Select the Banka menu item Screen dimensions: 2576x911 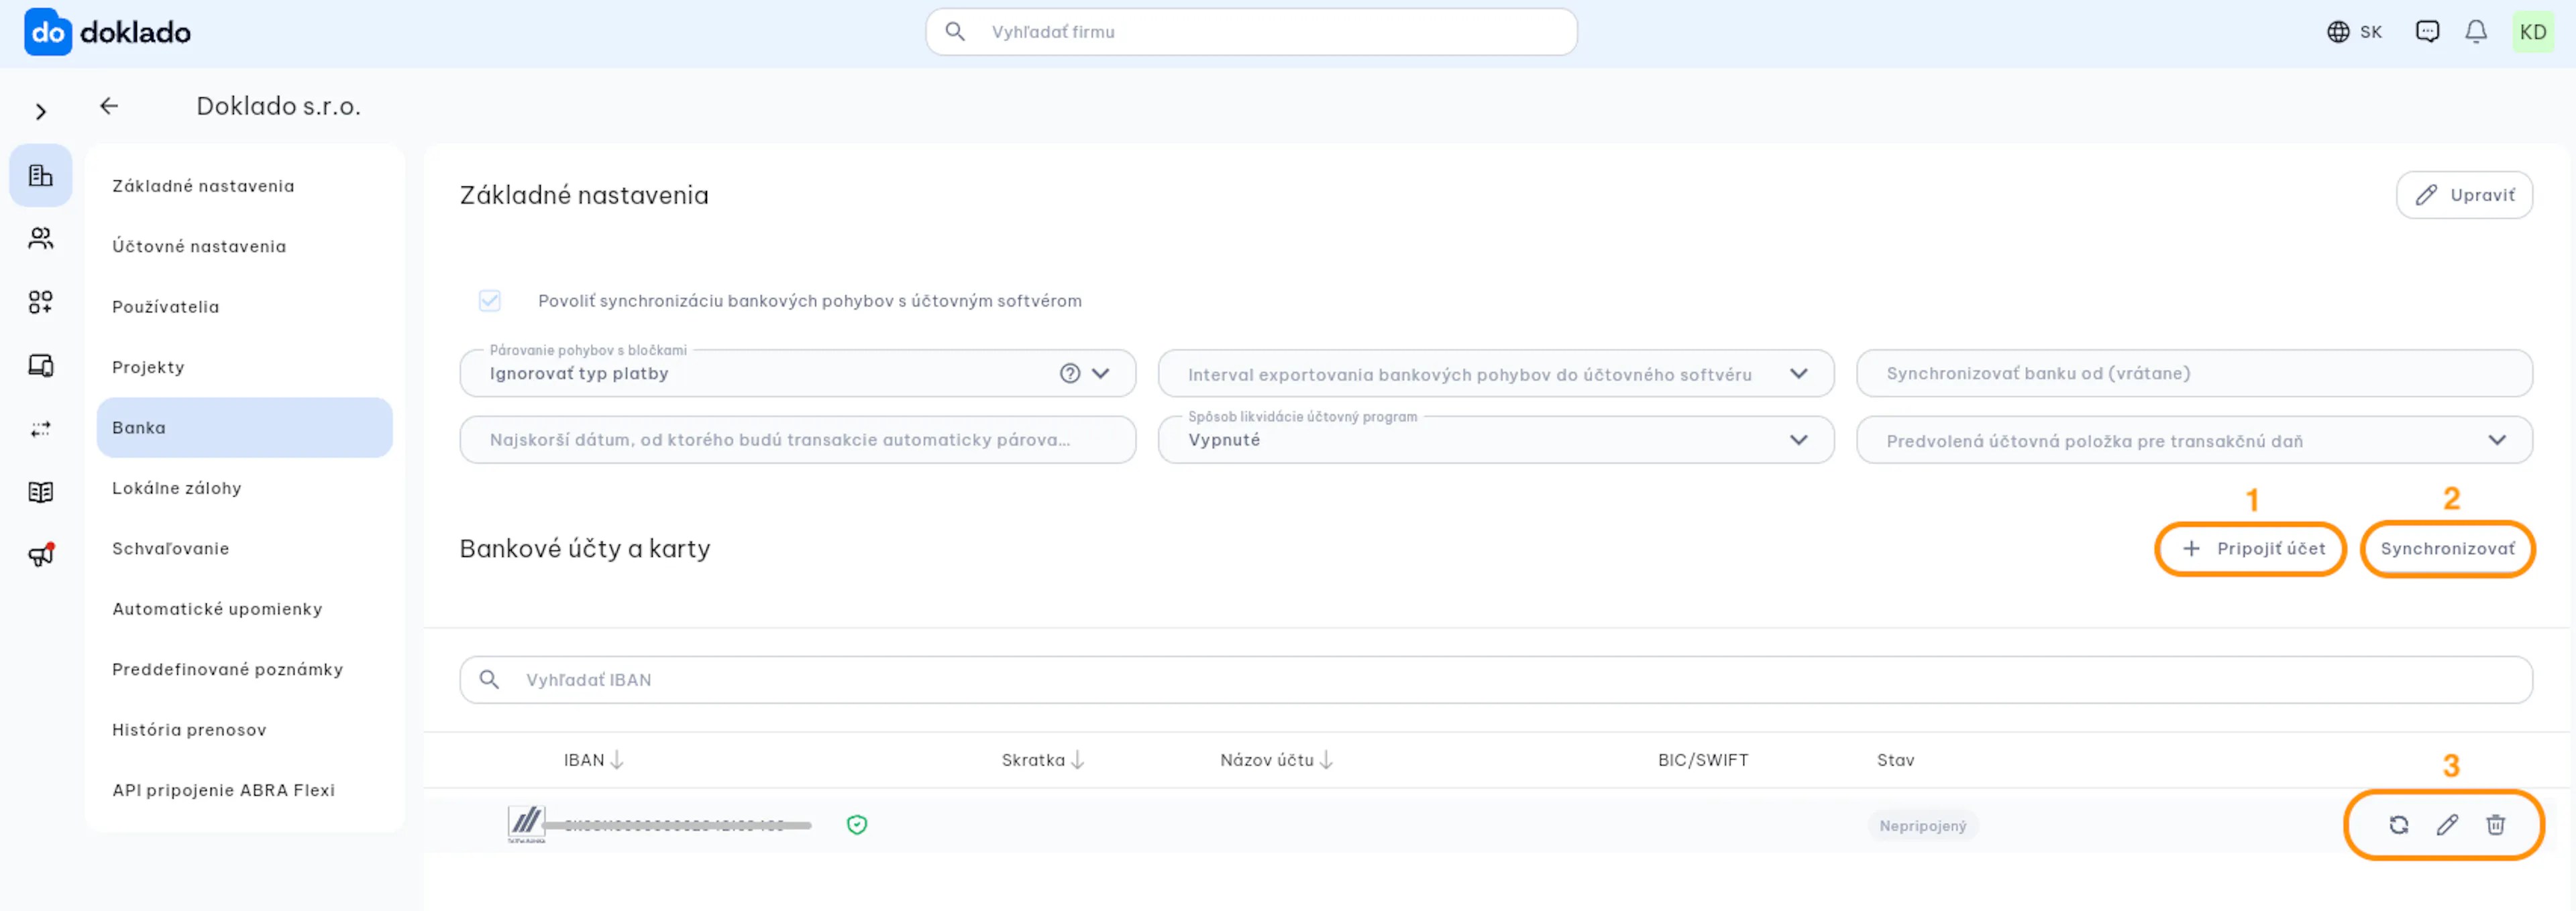244,428
